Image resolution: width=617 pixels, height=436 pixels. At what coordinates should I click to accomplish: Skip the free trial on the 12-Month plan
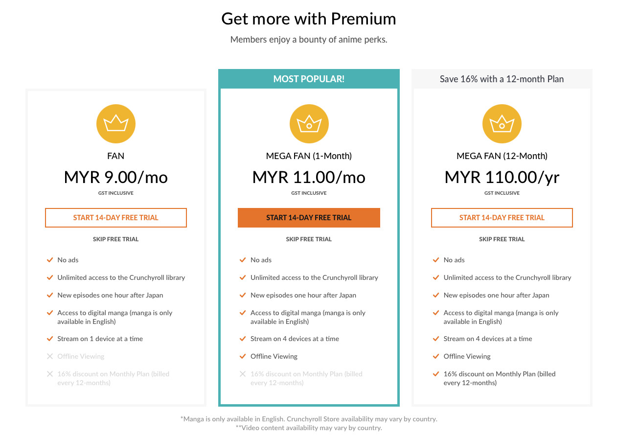coord(502,239)
